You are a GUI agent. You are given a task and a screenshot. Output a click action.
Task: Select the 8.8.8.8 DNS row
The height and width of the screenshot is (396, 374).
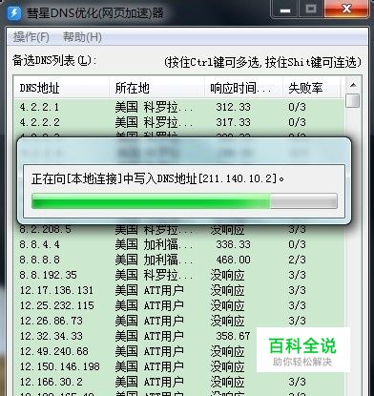tap(178, 260)
